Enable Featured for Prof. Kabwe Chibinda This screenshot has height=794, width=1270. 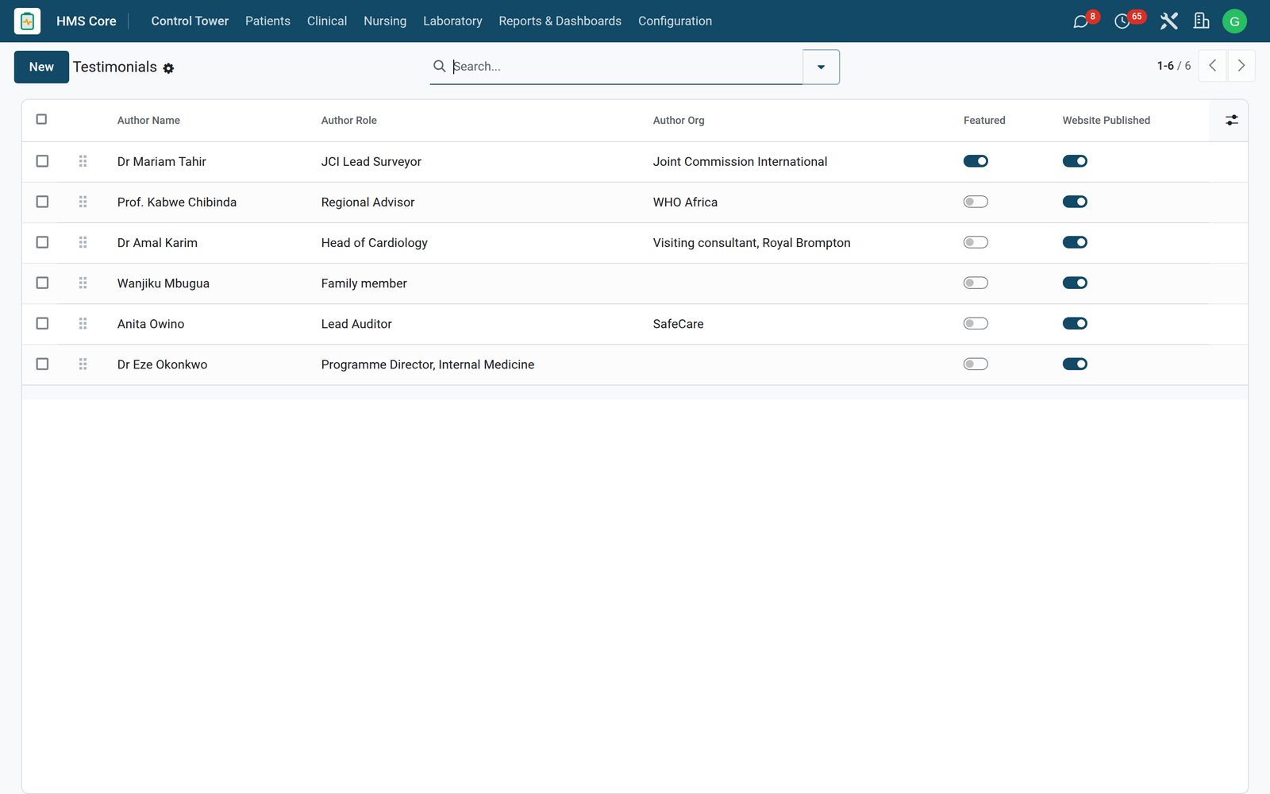click(976, 202)
